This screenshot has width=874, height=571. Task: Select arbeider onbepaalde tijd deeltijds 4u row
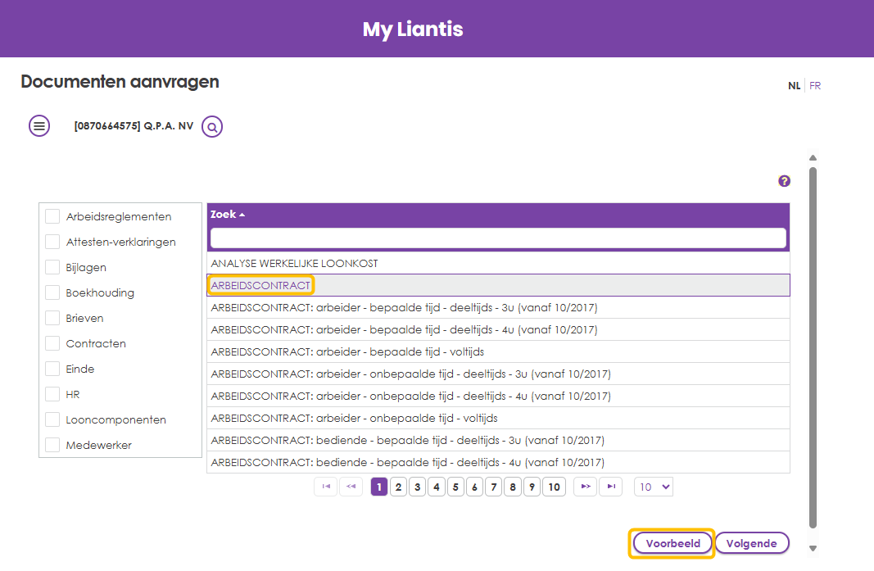coord(498,396)
